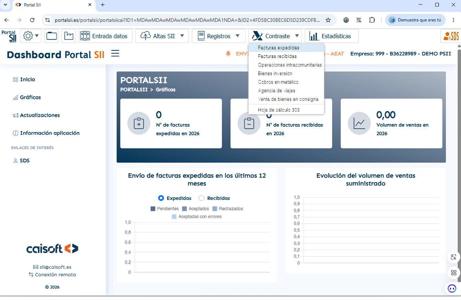Click the QR code extension icon

pyautogui.click(x=359, y=20)
